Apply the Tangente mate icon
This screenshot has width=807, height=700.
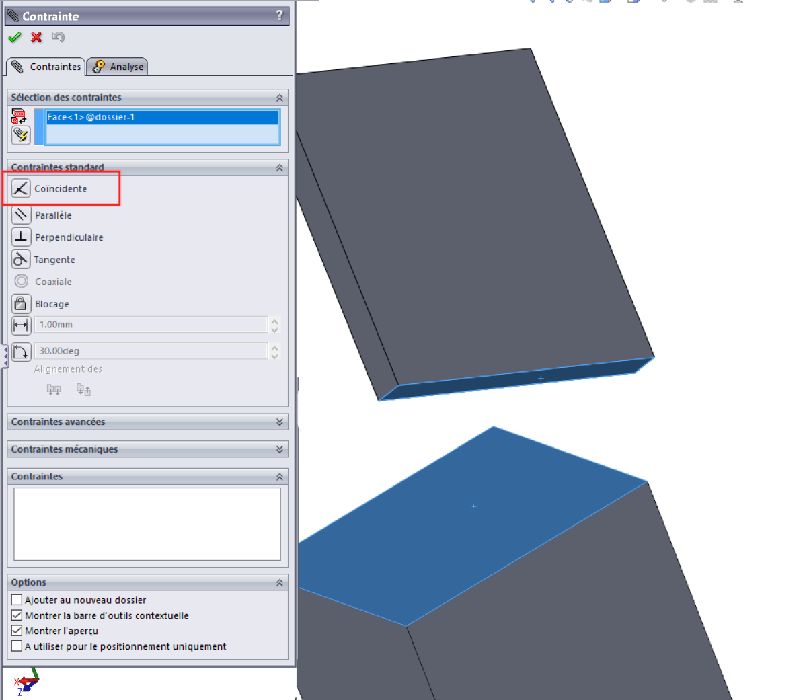(21, 259)
